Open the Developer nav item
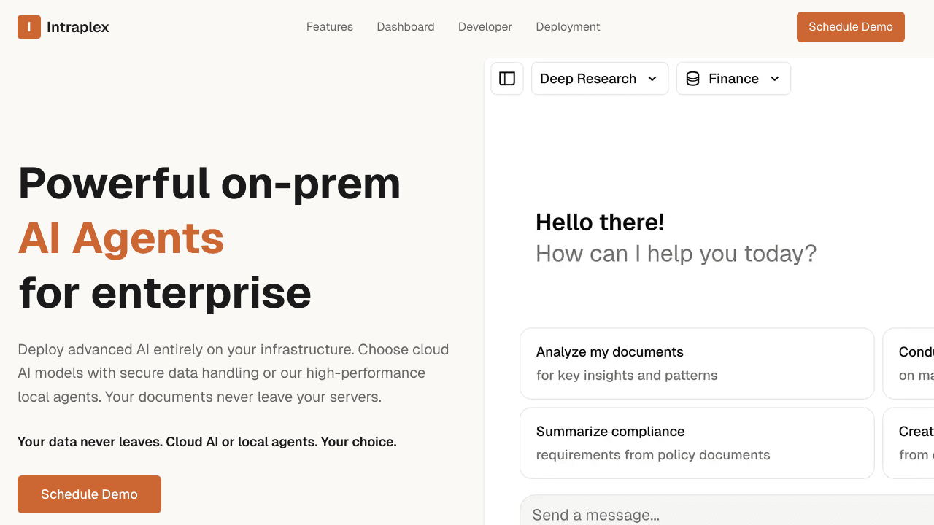Viewport: 934px width, 525px height. [485, 27]
